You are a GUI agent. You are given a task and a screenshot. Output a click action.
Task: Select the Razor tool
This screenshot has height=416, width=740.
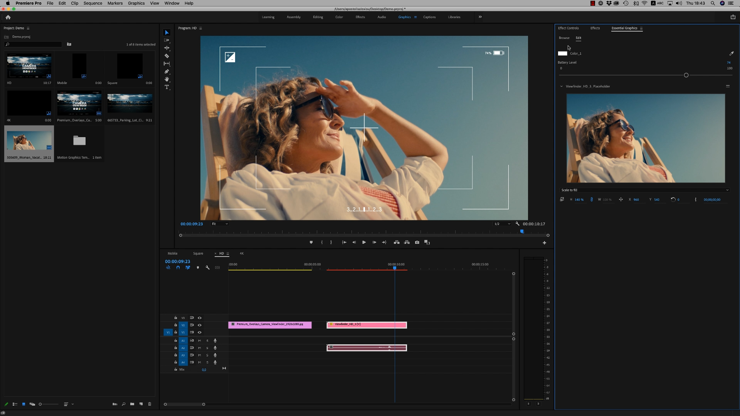tap(167, 56)
